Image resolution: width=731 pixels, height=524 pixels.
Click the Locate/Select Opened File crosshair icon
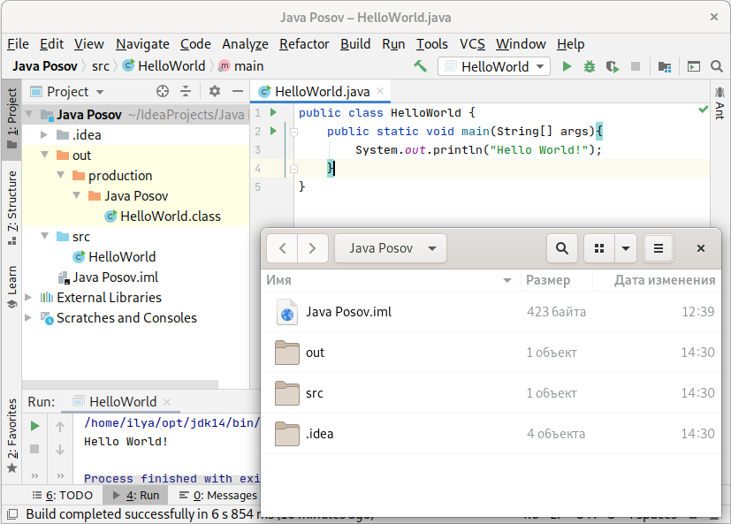(x=162, y=91)
